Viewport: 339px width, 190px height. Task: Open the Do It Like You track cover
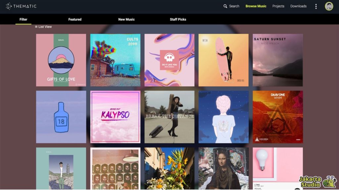point(169,60)
